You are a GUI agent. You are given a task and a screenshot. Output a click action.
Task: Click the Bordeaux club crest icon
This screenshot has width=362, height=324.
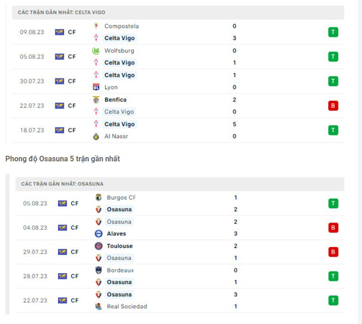pyautogui.click(x=97, y=270)
